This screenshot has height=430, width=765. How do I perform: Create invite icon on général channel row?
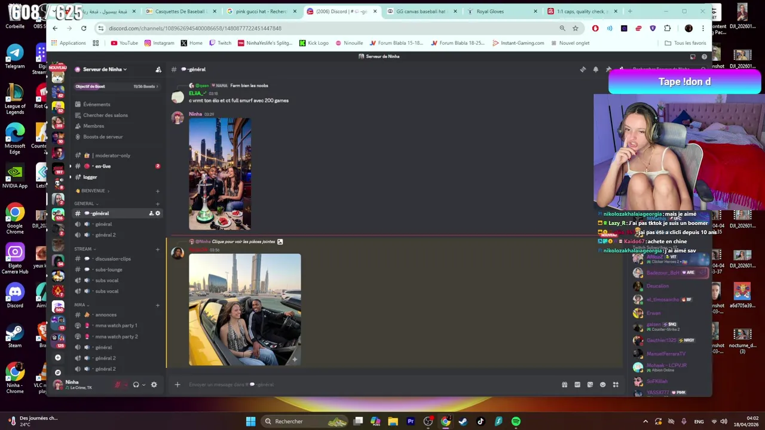(x=151, y=213)
